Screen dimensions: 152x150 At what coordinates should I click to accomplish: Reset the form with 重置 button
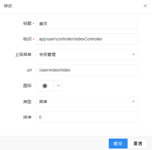[x=138, y=144]
